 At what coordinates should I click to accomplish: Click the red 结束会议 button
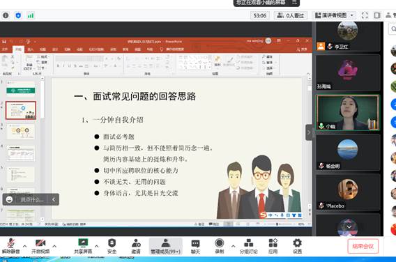[x=363, y=246]
